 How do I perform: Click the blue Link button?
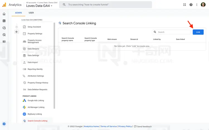(x=198, y=32)
